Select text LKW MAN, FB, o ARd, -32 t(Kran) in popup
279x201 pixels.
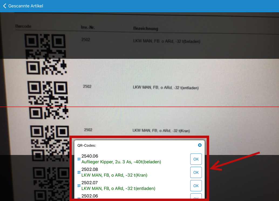(114, 175)
